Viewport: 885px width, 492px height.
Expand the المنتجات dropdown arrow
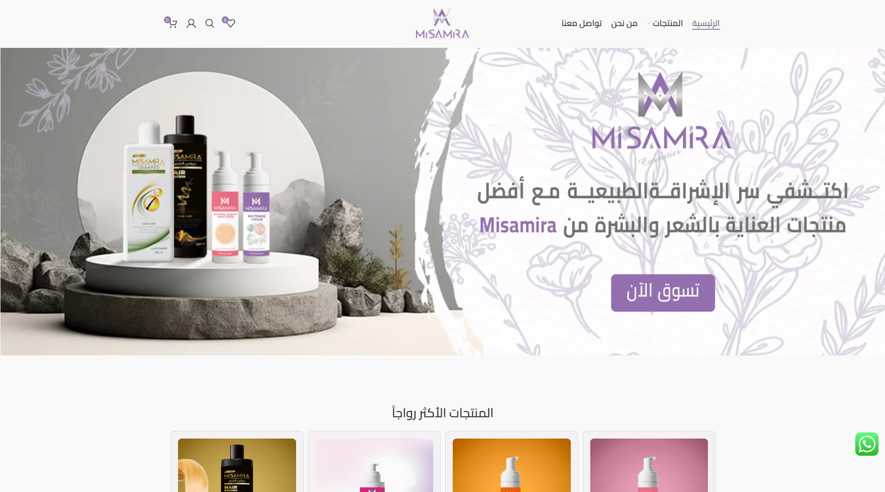[649, 23]
